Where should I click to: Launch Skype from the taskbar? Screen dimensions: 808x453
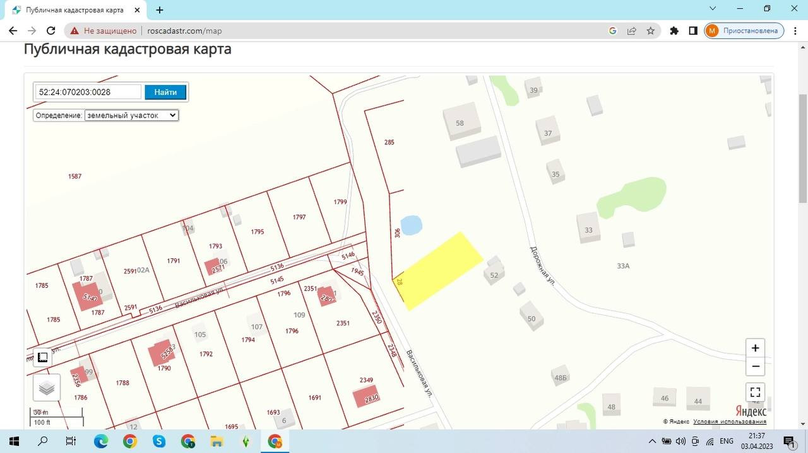(x=158, y=441)
